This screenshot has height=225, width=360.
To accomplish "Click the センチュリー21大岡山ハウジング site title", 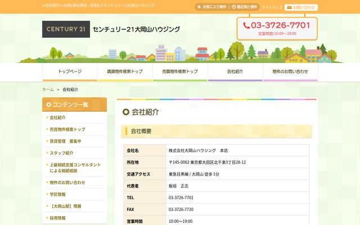I will coord(136,29).
